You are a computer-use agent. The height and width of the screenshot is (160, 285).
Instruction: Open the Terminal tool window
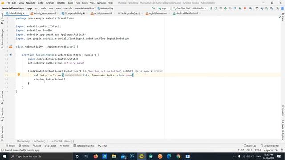click(24, 146)
